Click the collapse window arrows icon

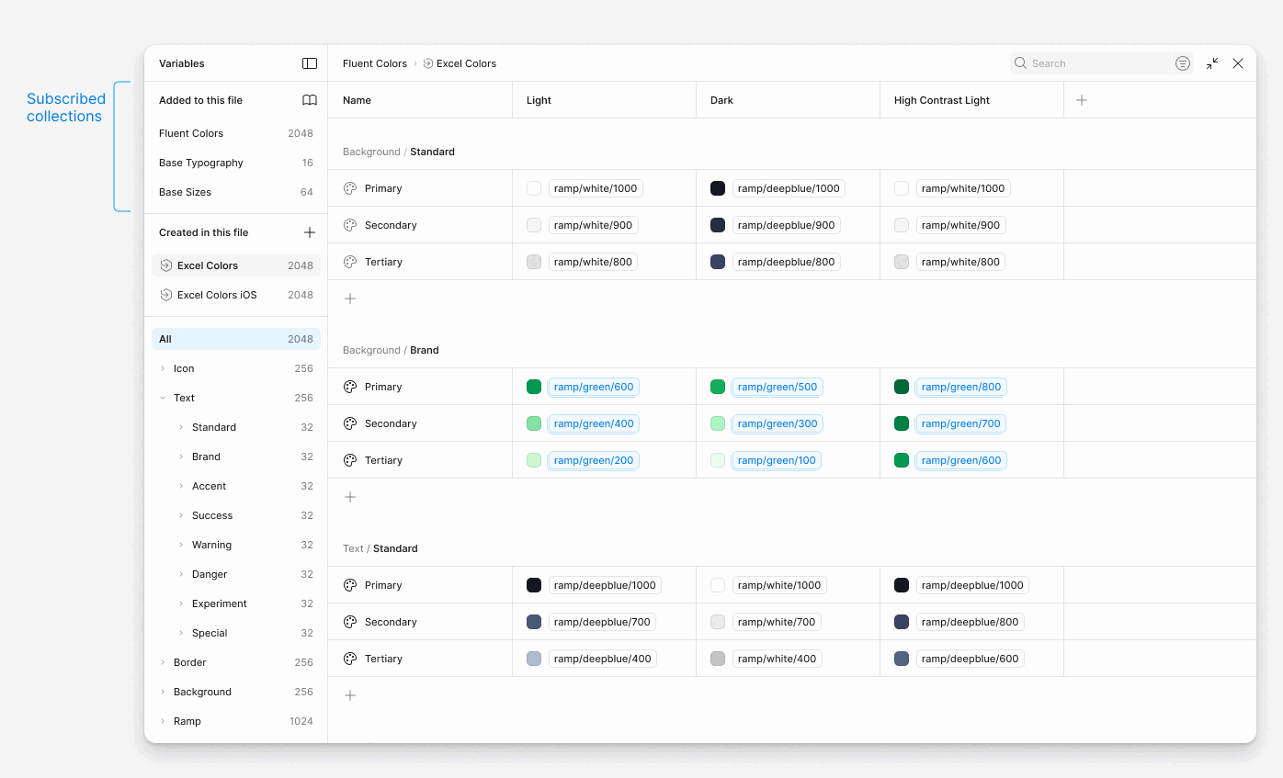click(1212, 63)
